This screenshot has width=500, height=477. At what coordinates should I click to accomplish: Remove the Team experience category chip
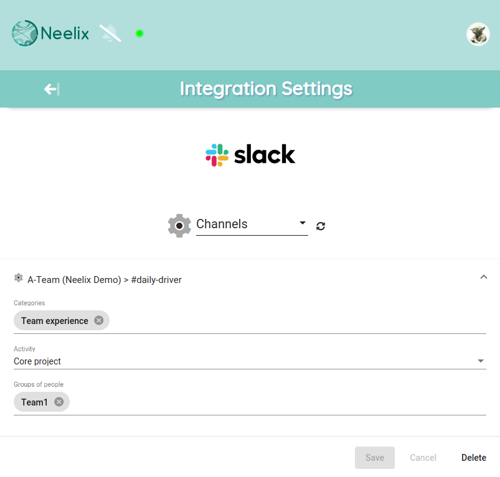(99, 320)
